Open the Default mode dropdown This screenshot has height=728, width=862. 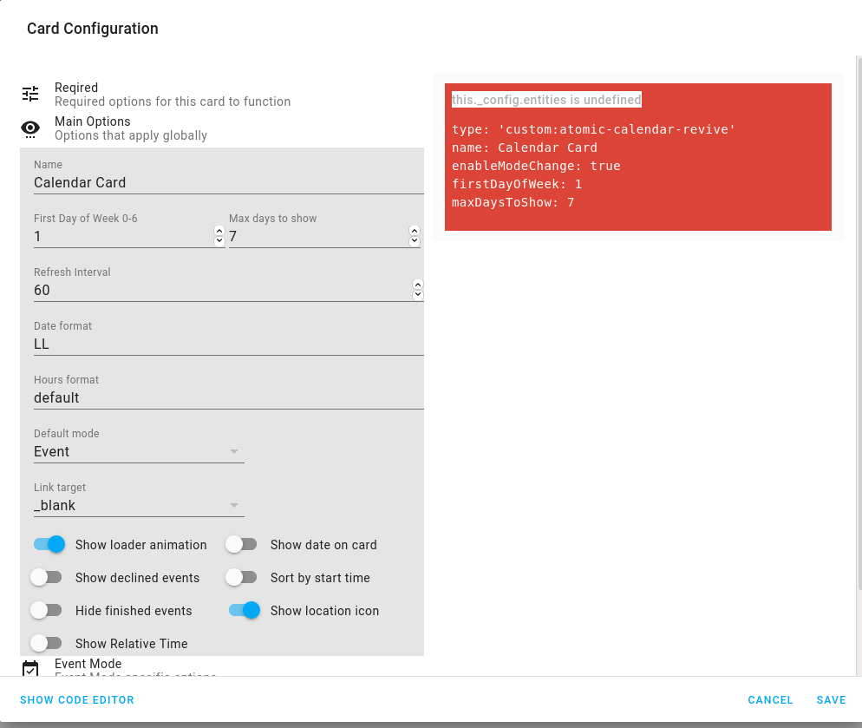[233, 451]
